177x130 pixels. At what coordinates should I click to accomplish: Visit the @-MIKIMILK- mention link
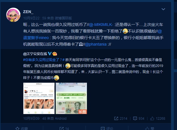click(101, 25)
